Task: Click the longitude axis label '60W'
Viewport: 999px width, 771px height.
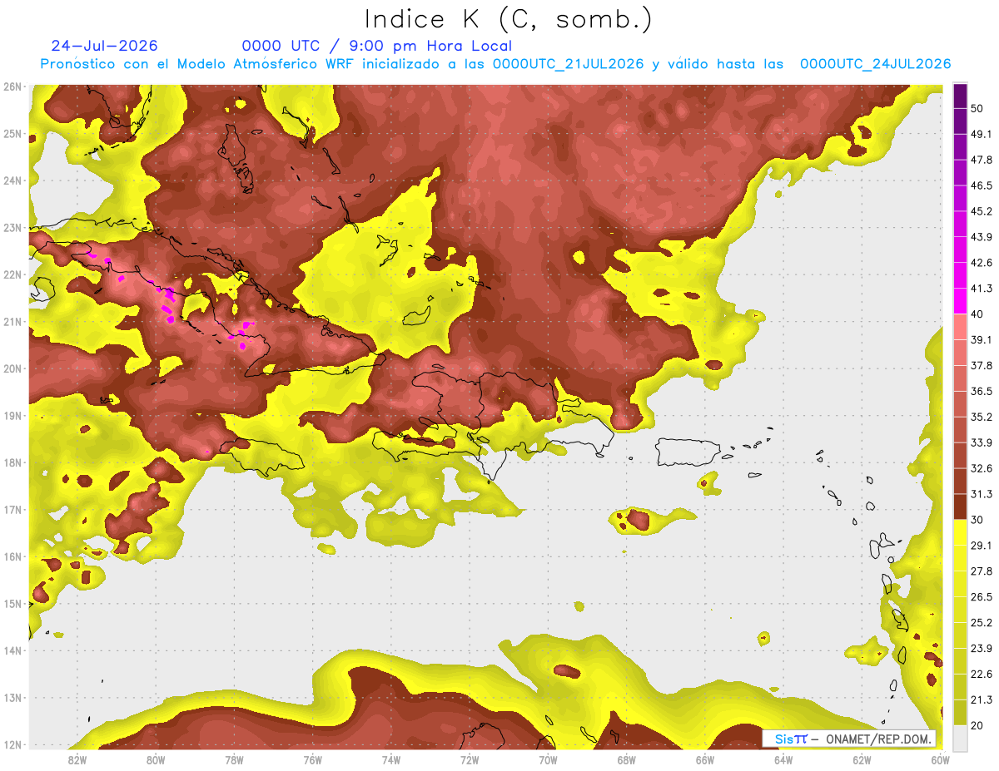Action: pyautogui.click(x=940, y=759)
